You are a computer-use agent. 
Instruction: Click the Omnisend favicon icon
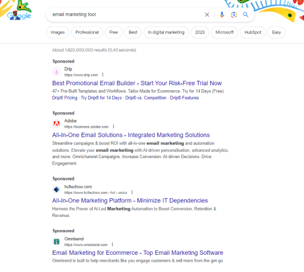(56, 242)
